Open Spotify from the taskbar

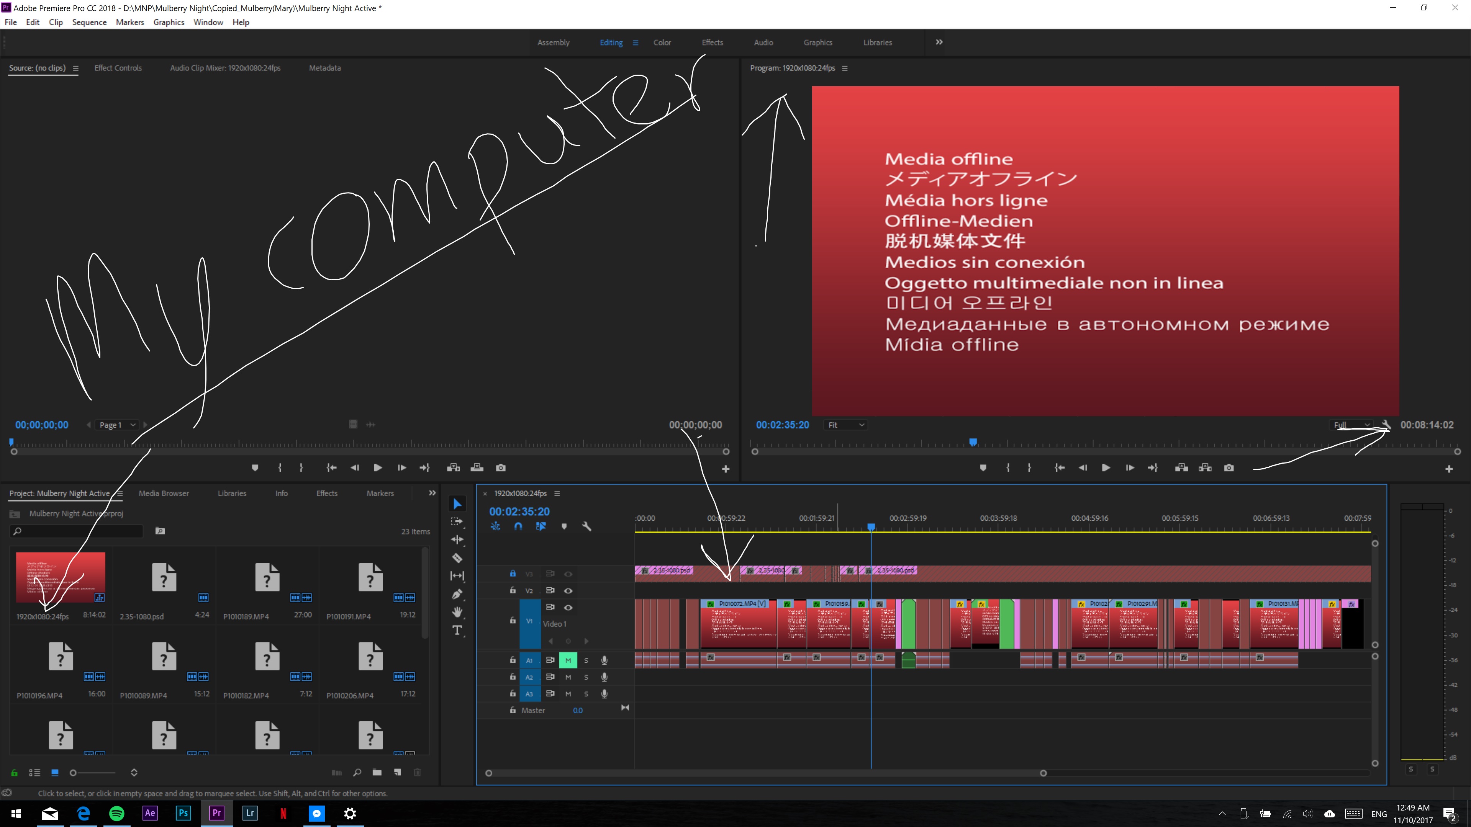116,813
